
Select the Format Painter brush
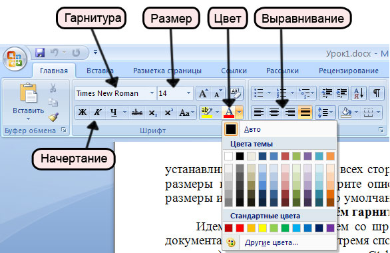point(53,117)
